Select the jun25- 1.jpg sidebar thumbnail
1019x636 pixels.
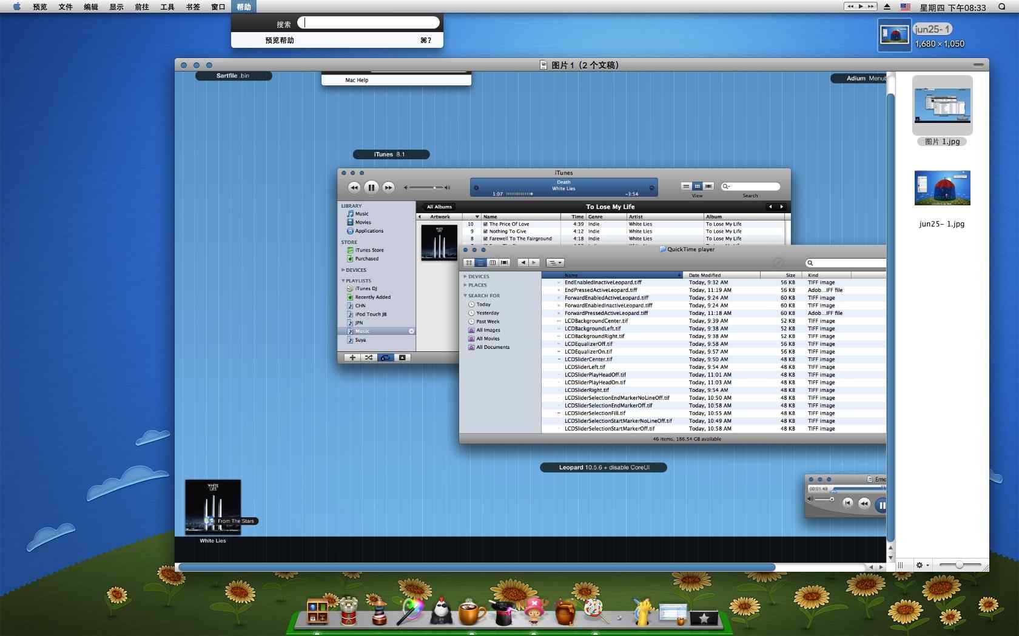pyautogui.click(x=942, y=188)
